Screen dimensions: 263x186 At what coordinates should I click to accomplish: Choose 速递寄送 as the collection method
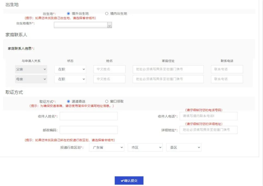click(x=68, y=102)
